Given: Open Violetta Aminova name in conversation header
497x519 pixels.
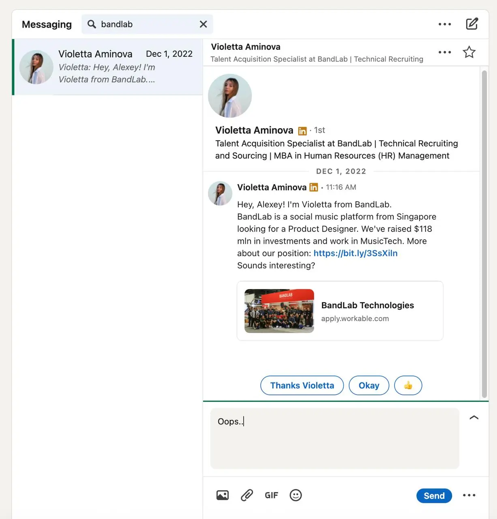Looking at the screenshot, I should click(246, 47).
